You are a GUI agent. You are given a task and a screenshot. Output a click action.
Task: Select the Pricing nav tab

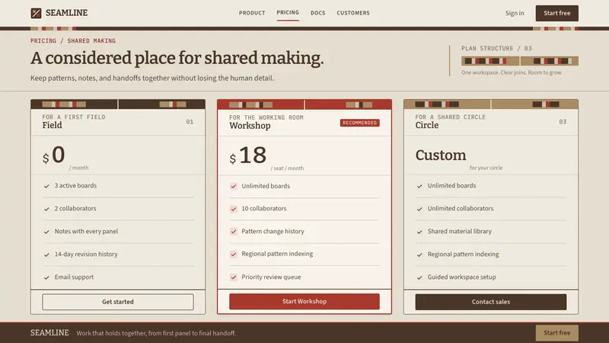click(288, 12)
